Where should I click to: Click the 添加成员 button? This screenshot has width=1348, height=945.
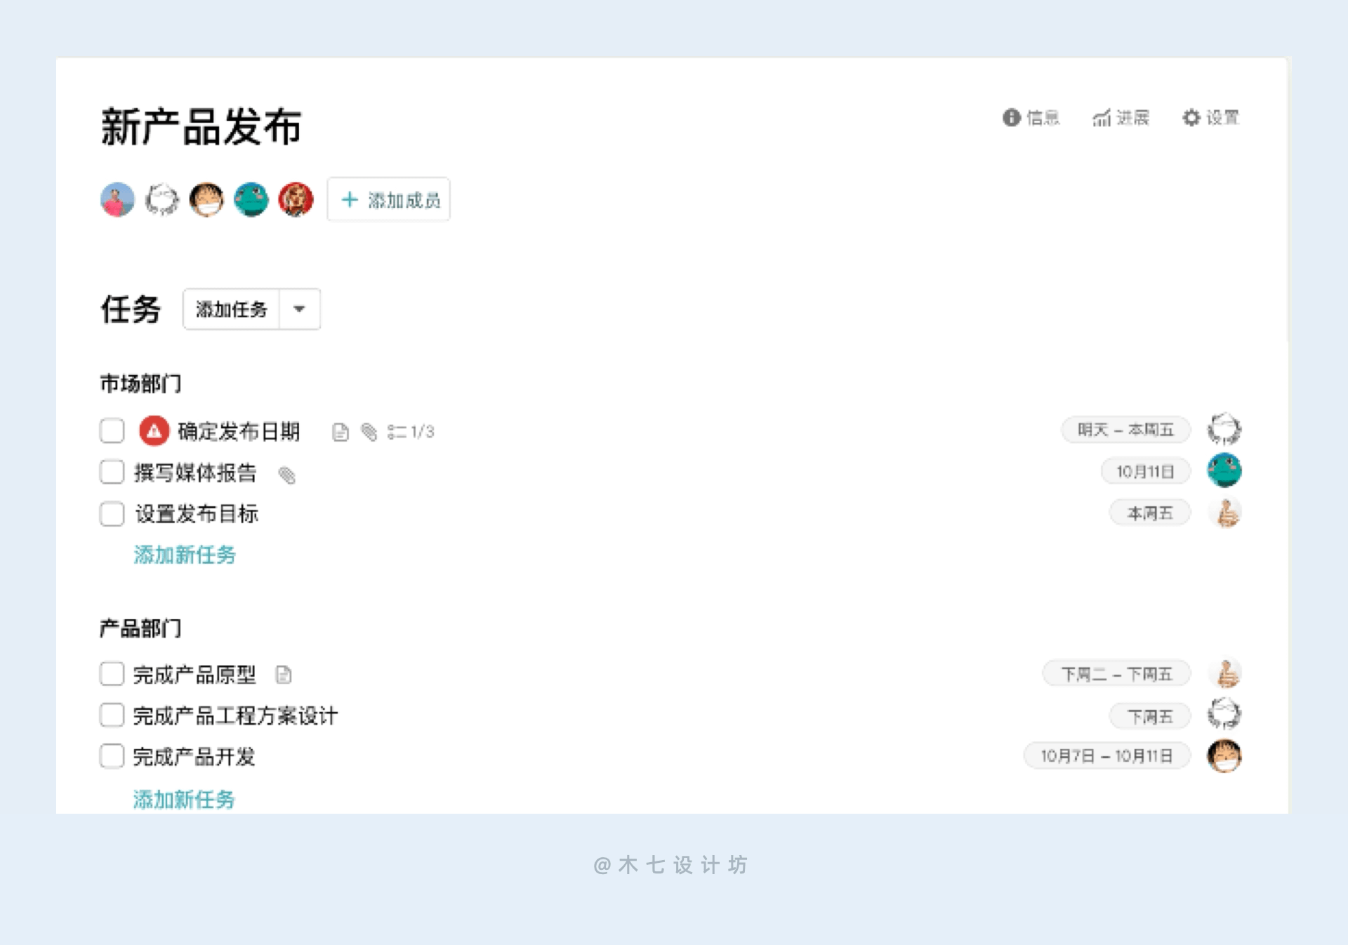[x=389, y=200]
